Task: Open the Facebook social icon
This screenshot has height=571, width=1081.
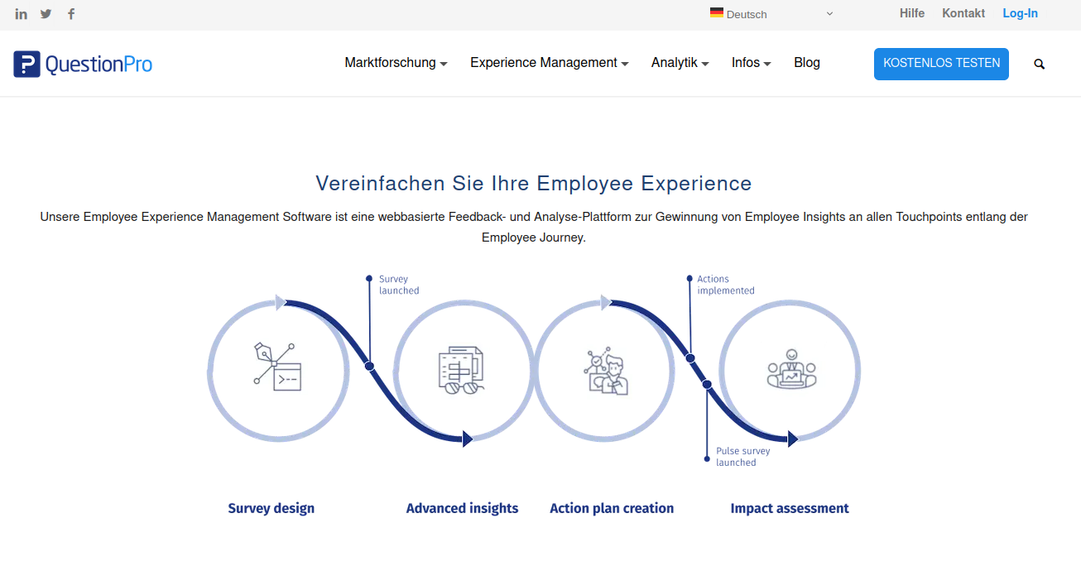Action: (71, 14)
